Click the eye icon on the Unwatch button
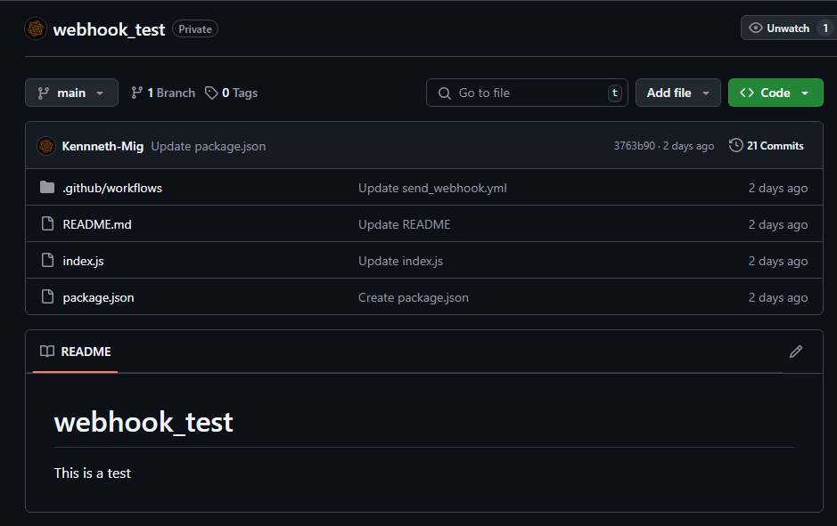The image size is (837, 526). pos(755,28)
